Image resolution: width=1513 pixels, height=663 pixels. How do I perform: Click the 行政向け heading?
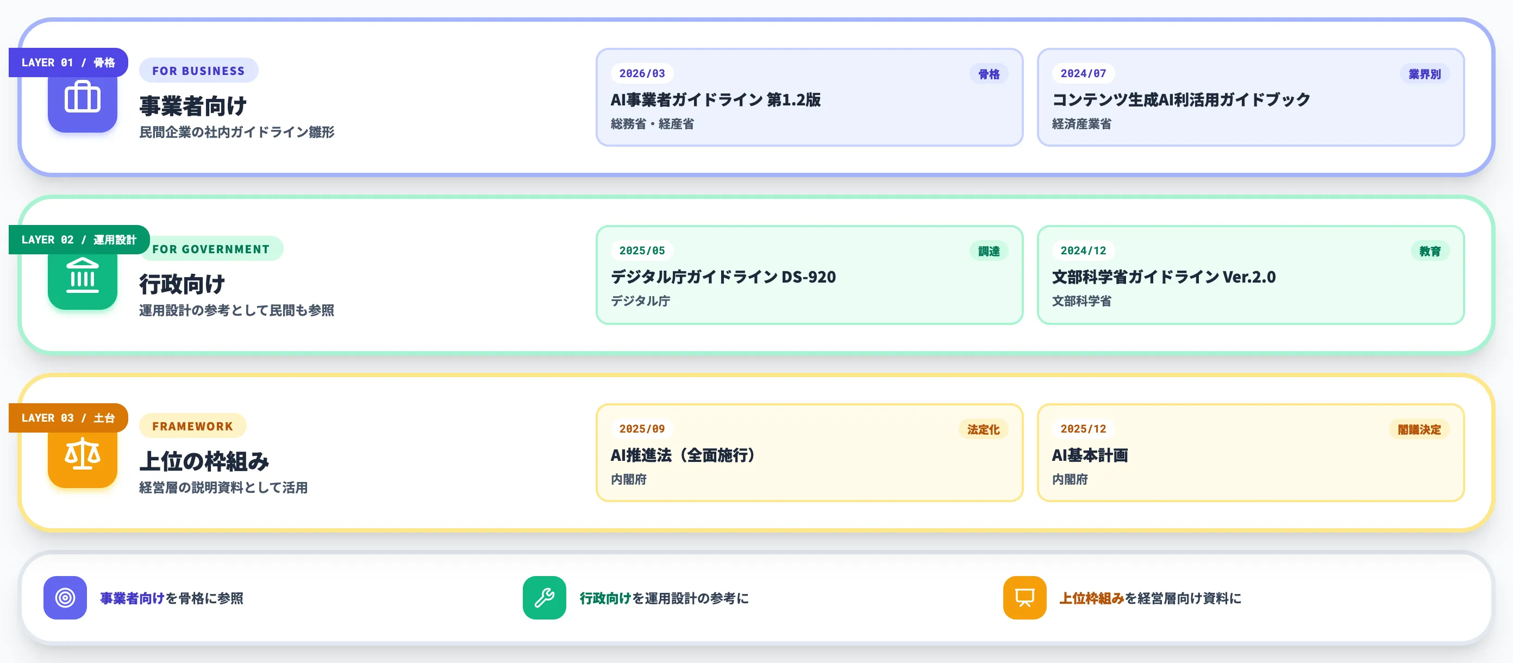coord(182,284)
